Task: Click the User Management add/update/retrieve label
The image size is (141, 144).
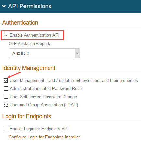Action: [74, 81]
